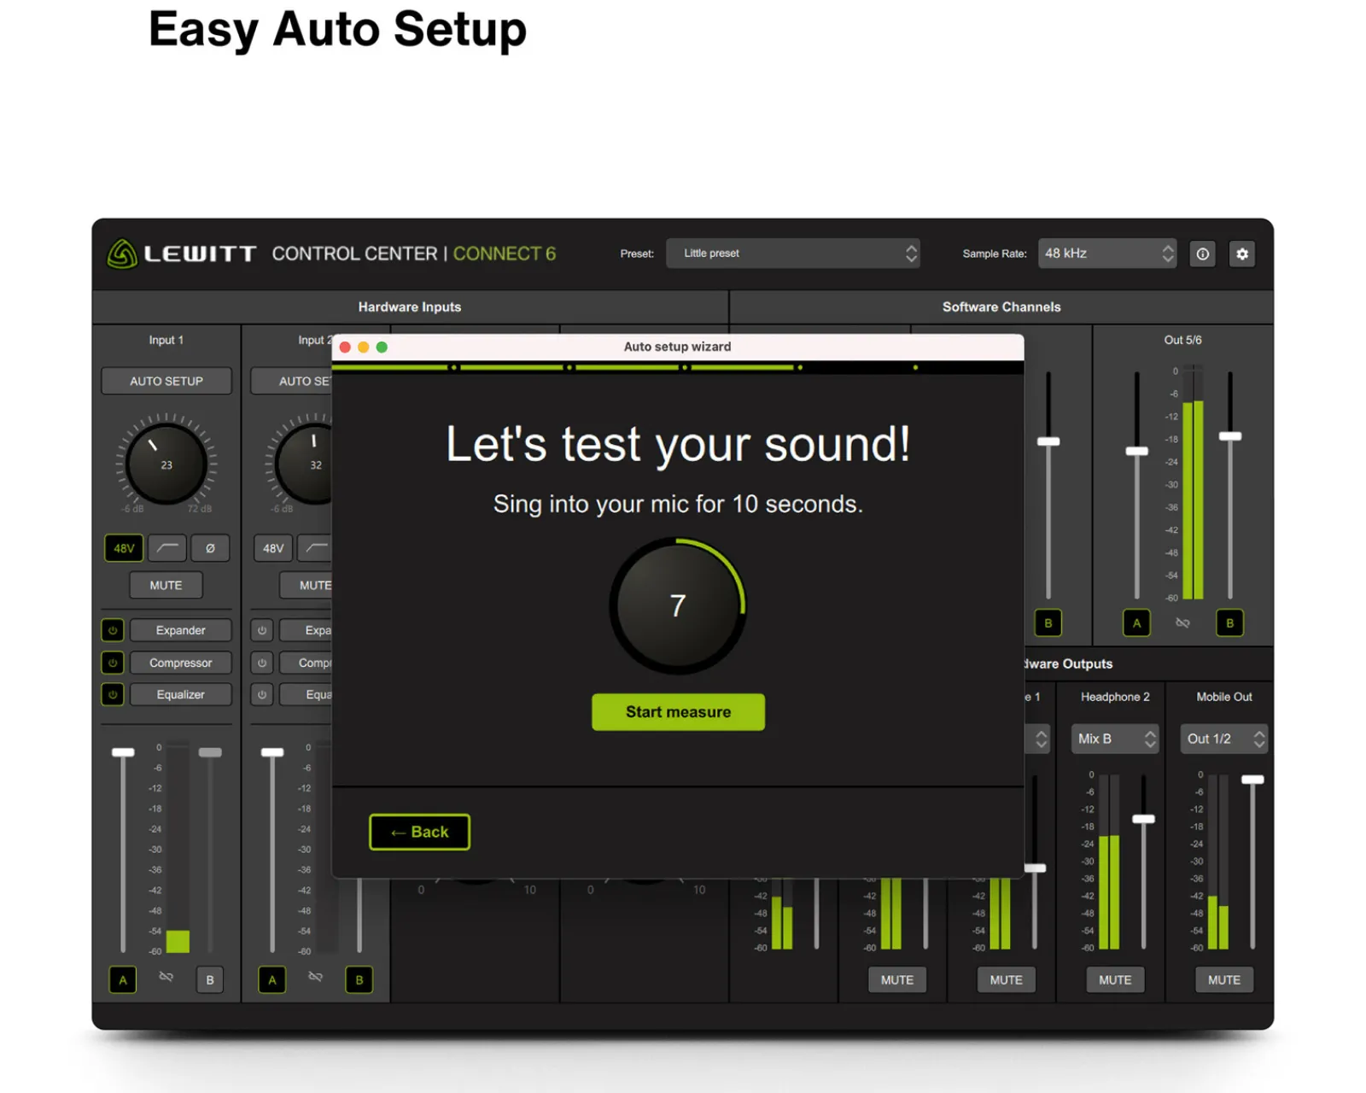Image resolution: width=1366 pixels, height=1093 pixels.
Task: Toggle the Input 1 Expander power icon
Action: (x=113, y=630)
